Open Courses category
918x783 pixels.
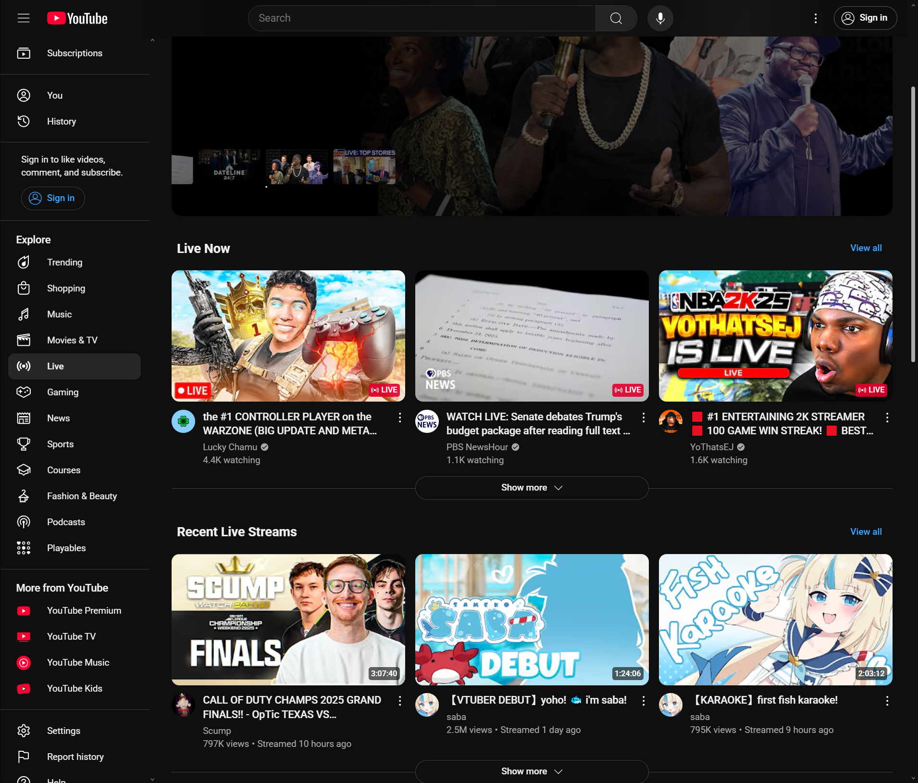coord(74,470)
